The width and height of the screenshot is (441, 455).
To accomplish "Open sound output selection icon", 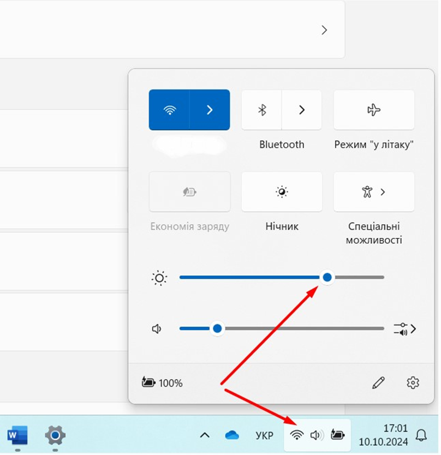I will 404,328.
